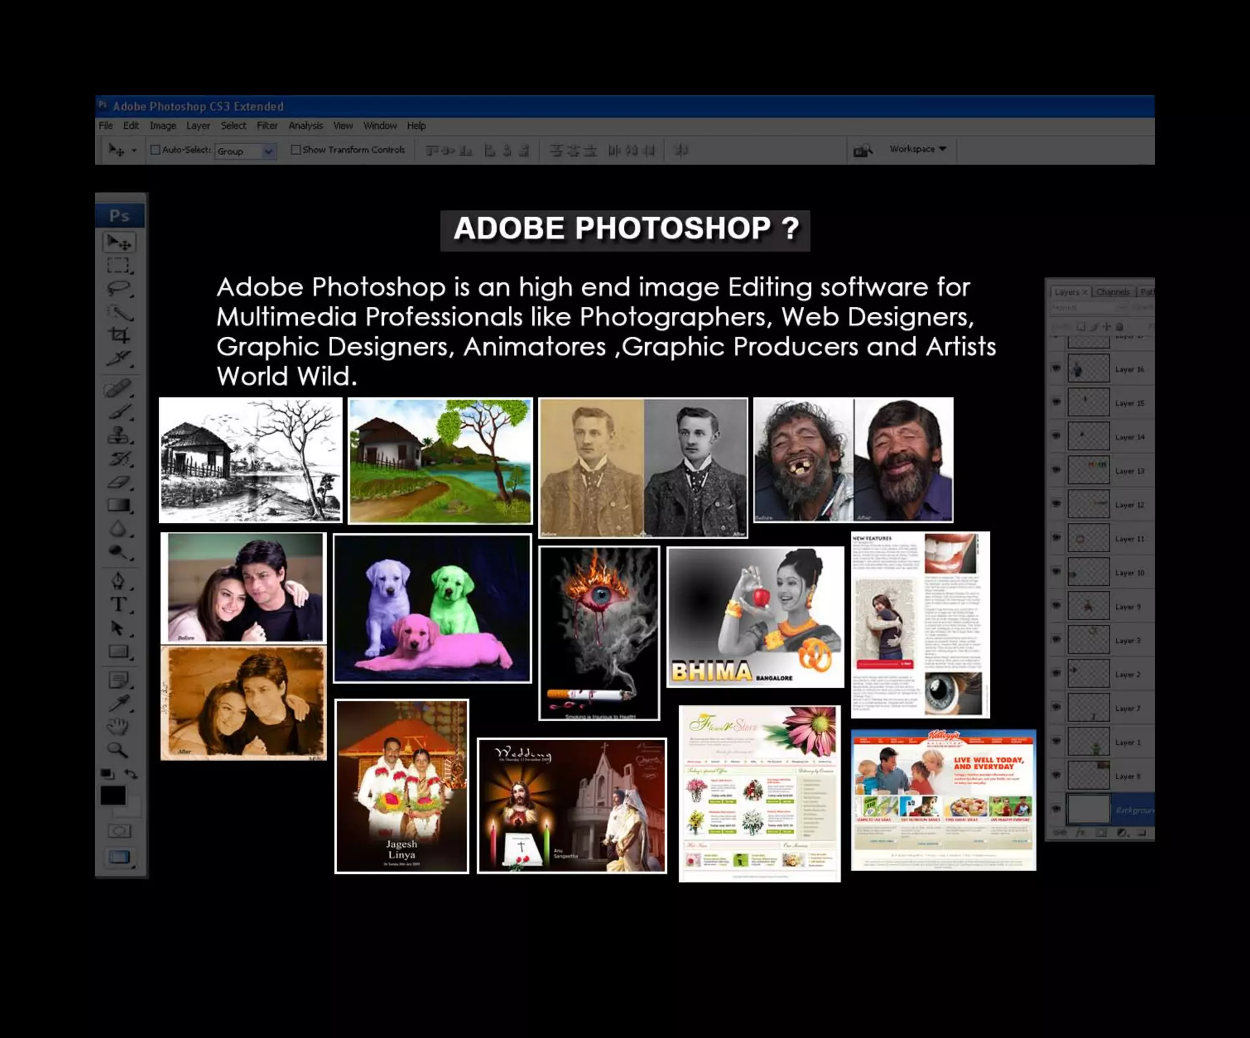
Task: Toggle Quick Mask mode
Action: click(119, 831)
